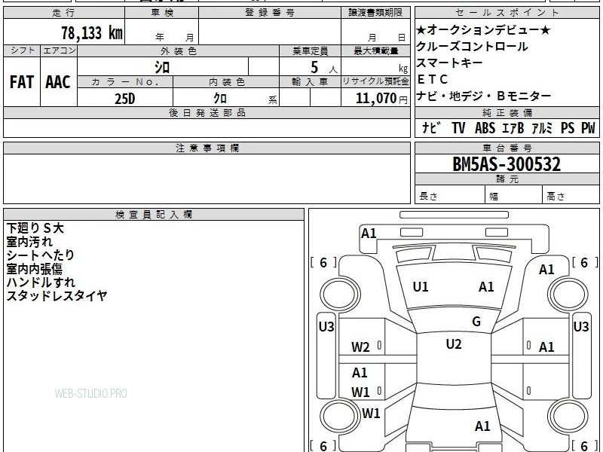Select クルーズコントロール sales point
This screenshot has width=603, height=452.
(x=472, y=46)
